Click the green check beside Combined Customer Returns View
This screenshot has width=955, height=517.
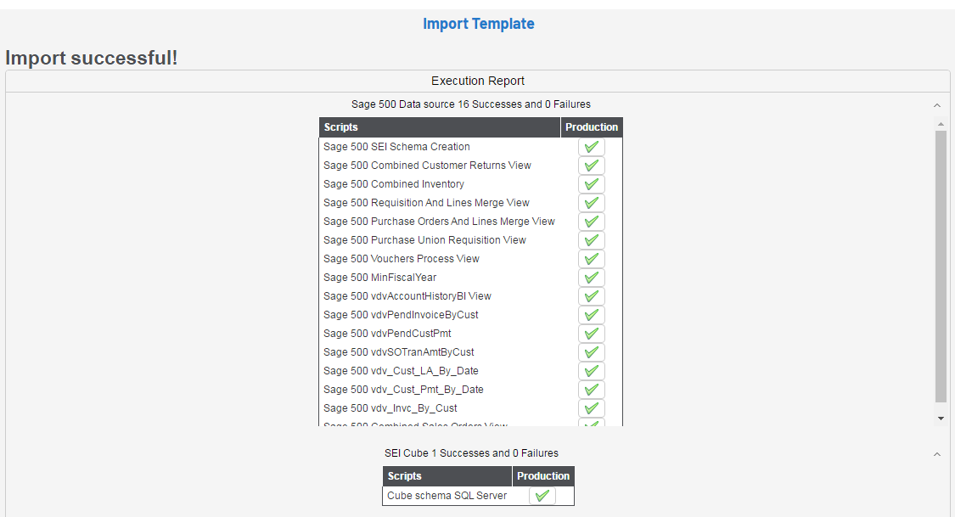pyautogui.click(x=592, y=166)
